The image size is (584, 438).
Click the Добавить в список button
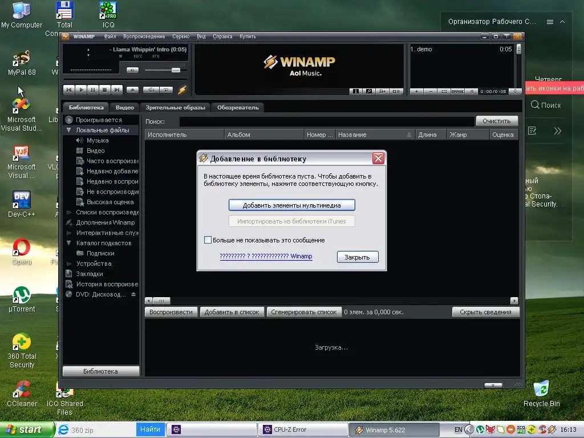click(232, 312)
